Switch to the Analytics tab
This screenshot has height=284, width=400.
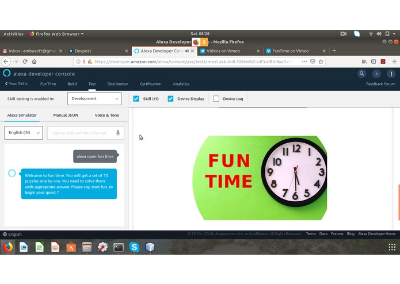coord(181,84)
